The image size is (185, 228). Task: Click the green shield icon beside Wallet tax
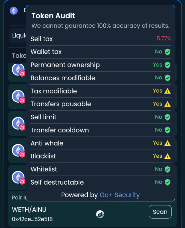[168, 52]
